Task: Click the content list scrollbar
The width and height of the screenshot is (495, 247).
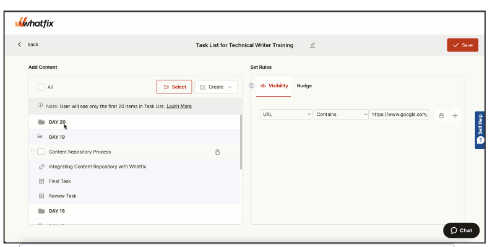Action: (x=241, y=142)
